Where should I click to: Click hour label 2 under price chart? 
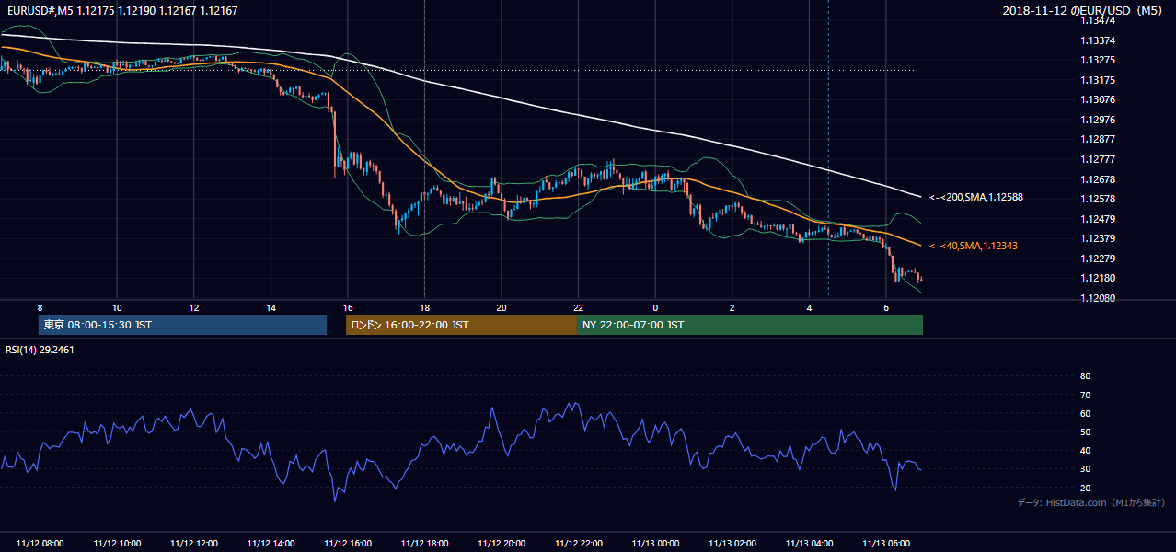click(x=732, y=307)
